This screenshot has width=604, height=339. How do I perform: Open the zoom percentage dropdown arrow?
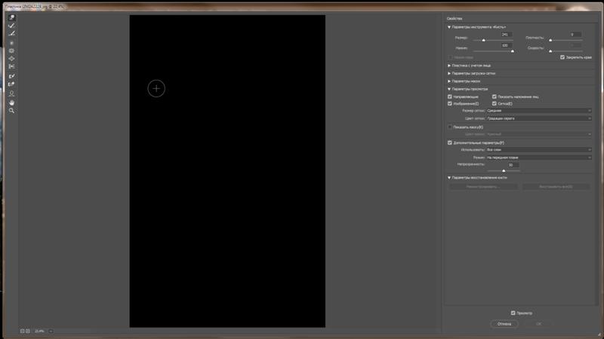[x=51, y=331]
